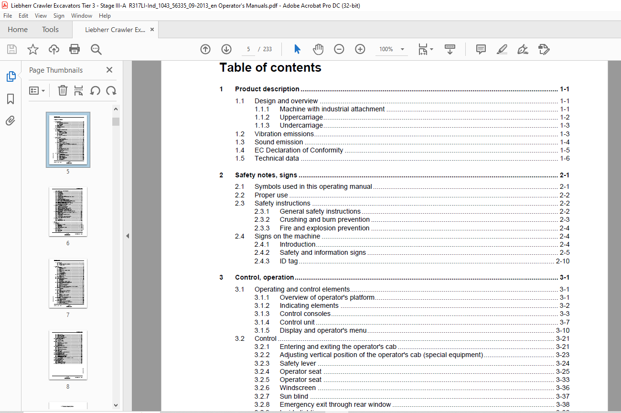The image size is (621, 413).
Task: Select the Highlight text pen
Action: coord(502,49)
